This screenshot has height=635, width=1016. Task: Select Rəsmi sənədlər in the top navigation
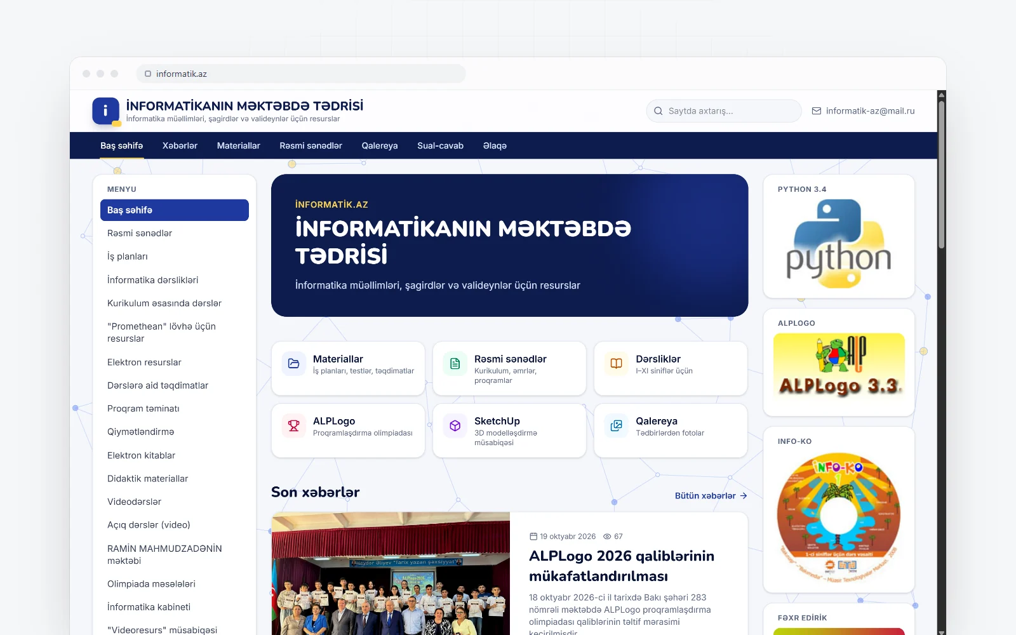click(x=311, y=146)
